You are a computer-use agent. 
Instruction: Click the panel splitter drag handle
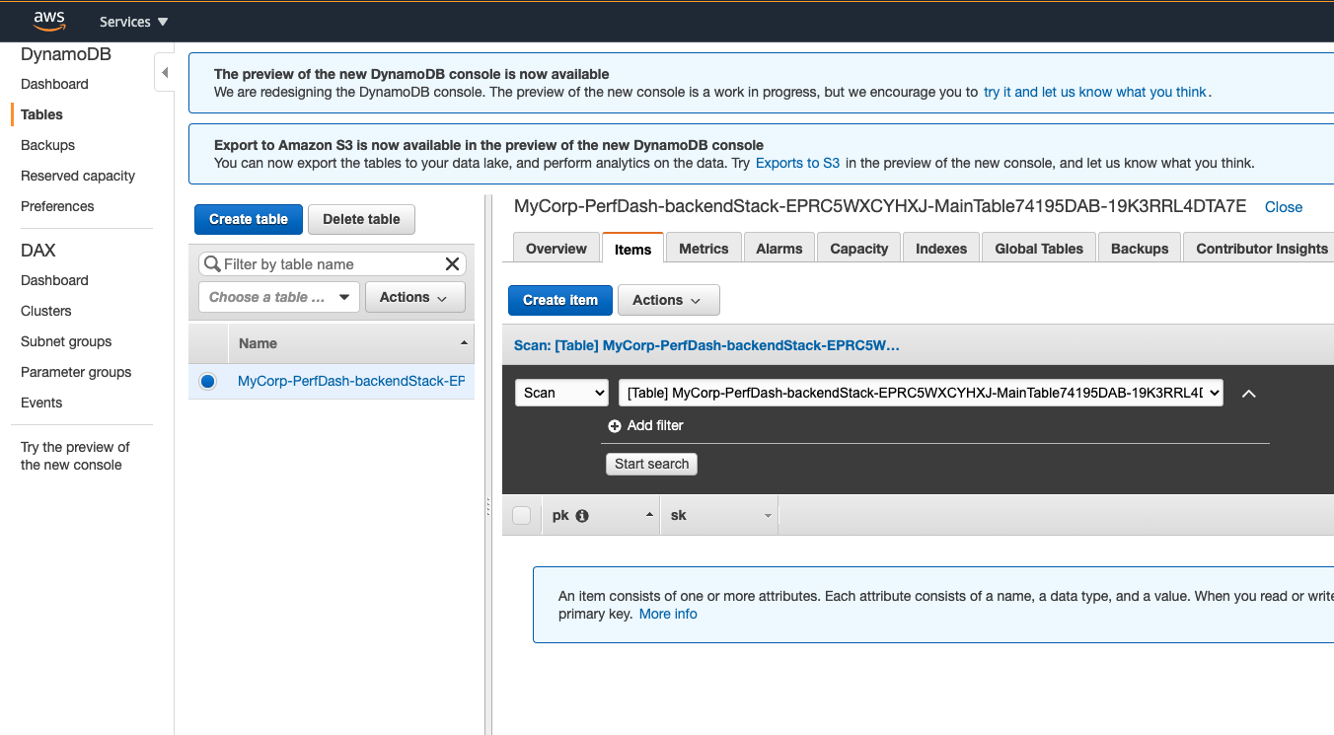pos(487,507)
